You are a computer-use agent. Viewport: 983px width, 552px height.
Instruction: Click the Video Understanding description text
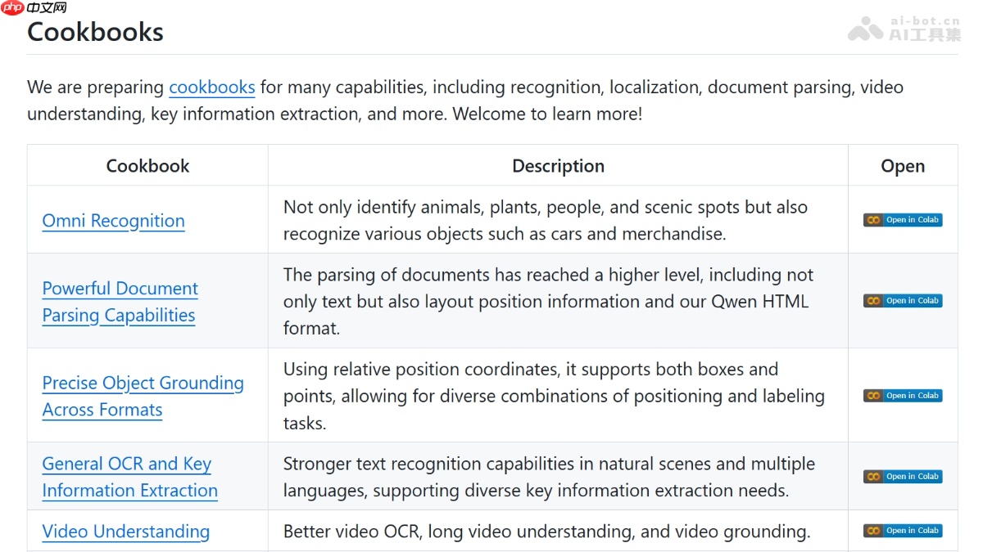coord(546,532)
